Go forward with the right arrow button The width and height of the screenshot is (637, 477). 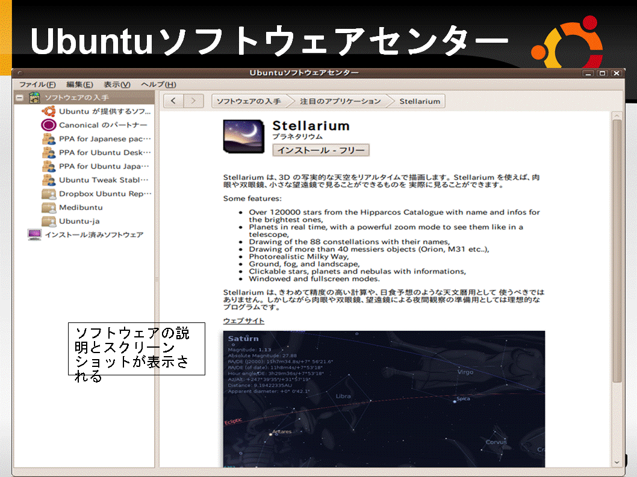pyautogui.click(x=193, y=101)
